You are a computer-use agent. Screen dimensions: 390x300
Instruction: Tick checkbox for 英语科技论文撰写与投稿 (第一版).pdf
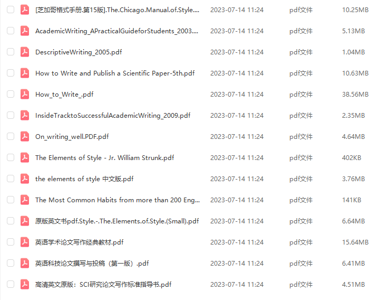click(11, 263)
